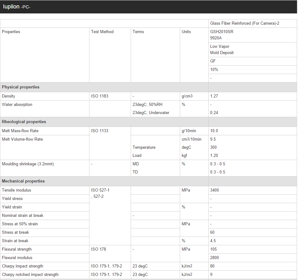The height and width of the screenshot is (280, 298).
Task: Click the 'Mechanical properties' section heading
Action: point(23,181)
